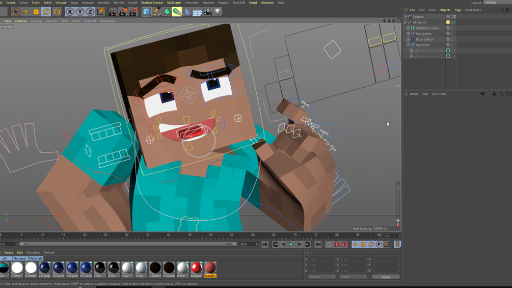Open the spline Pen tool
Image resolution: width=512 pixels, height=288 pixels.
click(157, 12)
